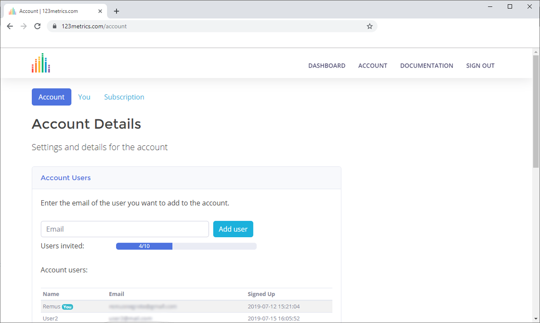Reload the page with refresh icon

pyautogui.click(x=37, y=26)
